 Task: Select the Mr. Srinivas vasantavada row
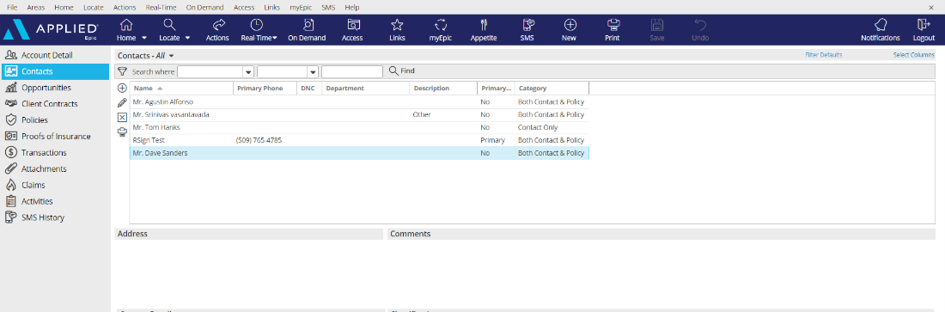click(x=359, y=114)
